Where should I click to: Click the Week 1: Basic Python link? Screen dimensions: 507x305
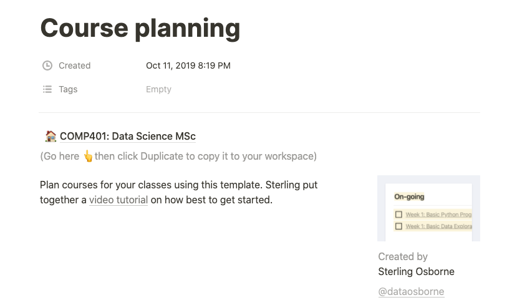coord(438,215)
